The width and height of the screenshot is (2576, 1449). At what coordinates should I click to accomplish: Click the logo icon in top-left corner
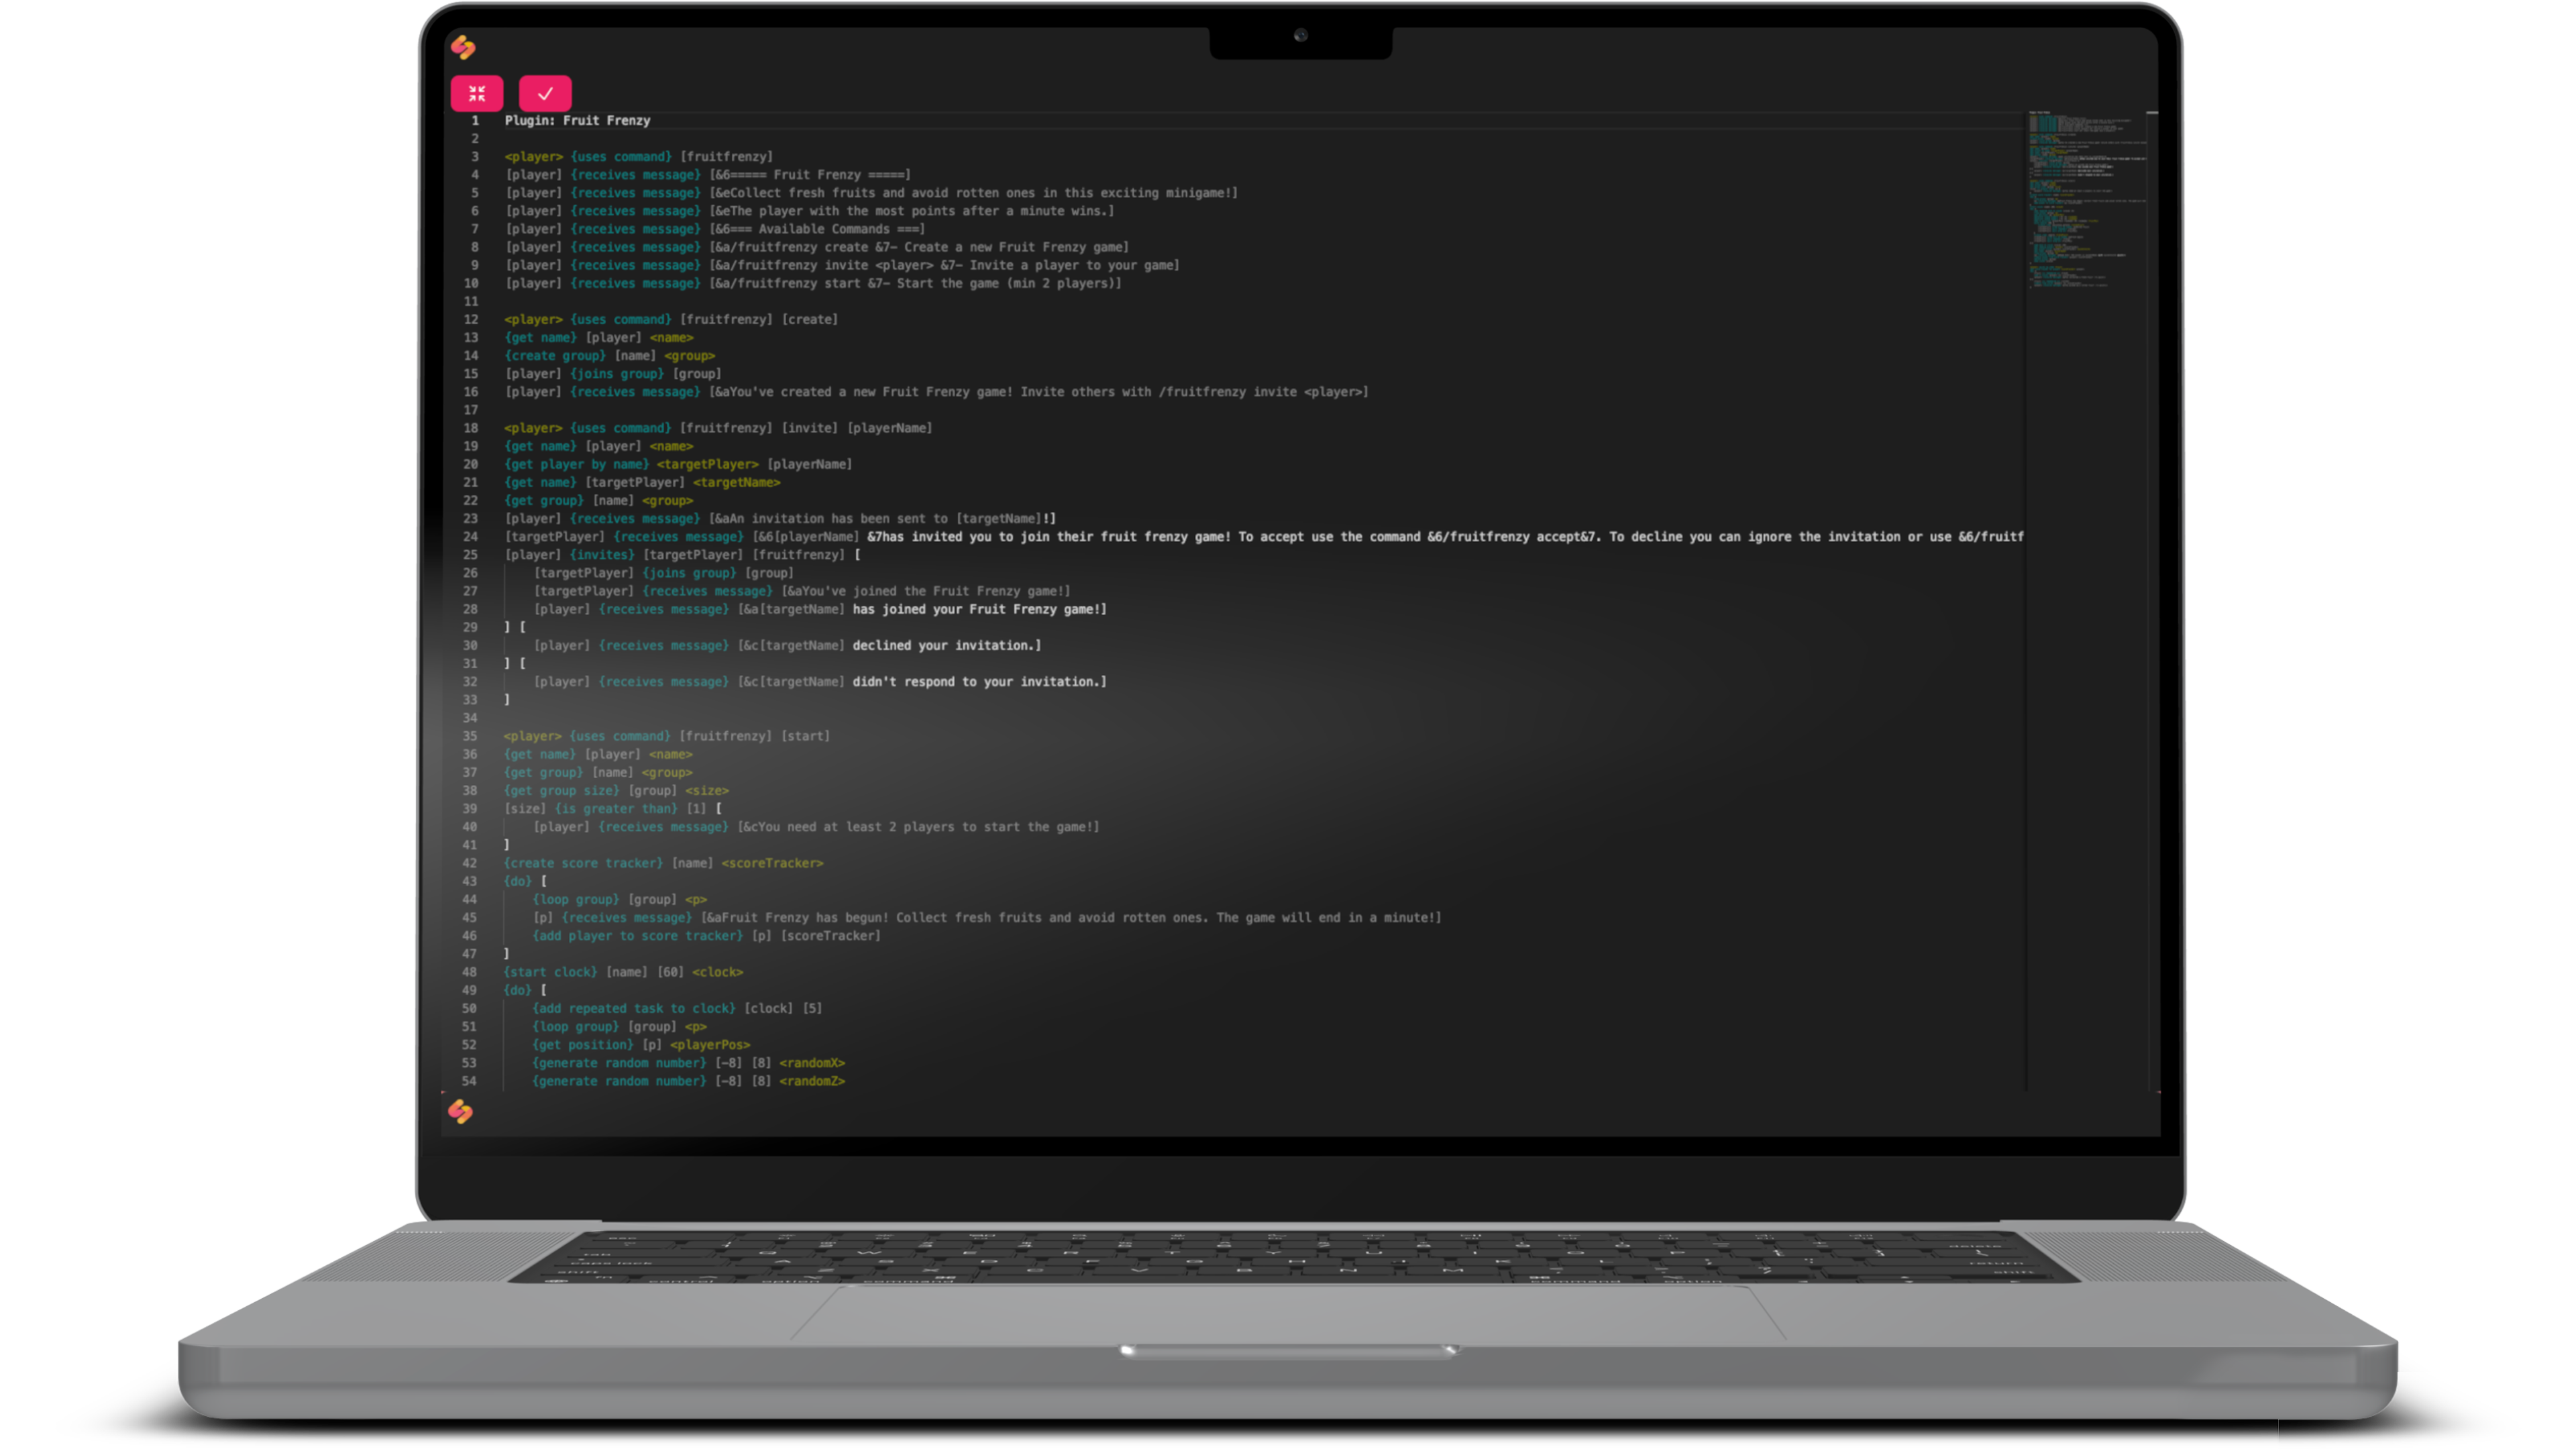(463, 46)
